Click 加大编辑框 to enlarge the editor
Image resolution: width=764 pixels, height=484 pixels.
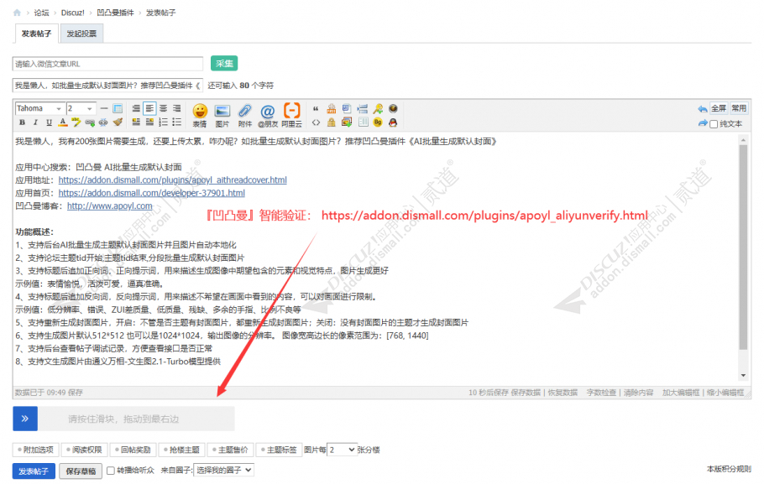click(x=681, y=393)
